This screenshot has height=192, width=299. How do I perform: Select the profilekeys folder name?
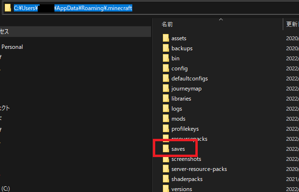click(x=185, y=129)
